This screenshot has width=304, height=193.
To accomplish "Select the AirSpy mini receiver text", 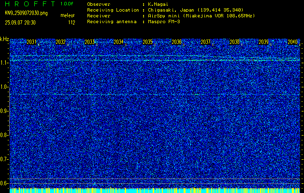I will 201,16.
